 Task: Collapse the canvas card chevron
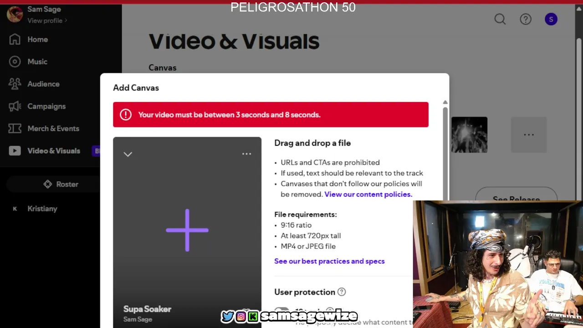point(128,154)
